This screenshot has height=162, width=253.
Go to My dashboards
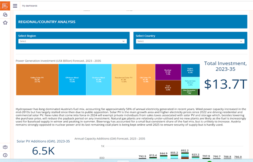[x=30, y=6]
